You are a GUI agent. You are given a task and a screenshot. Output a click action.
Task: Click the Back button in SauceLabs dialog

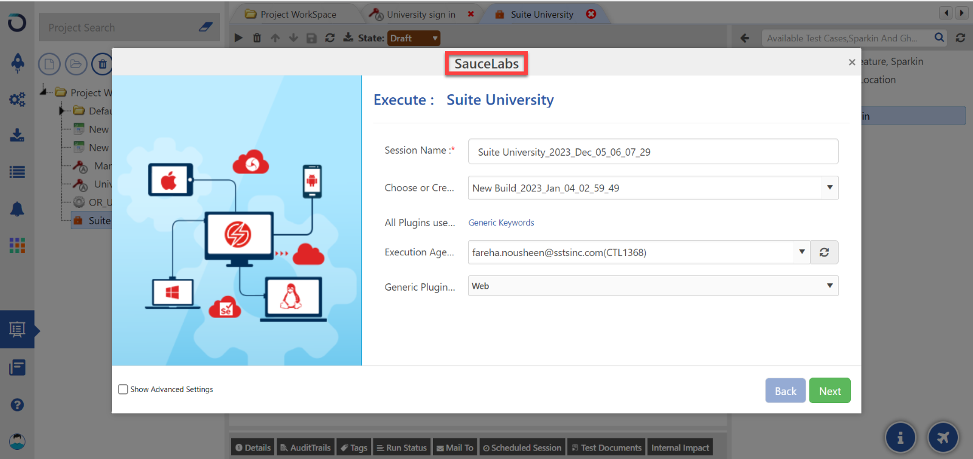tap(785, 391)
